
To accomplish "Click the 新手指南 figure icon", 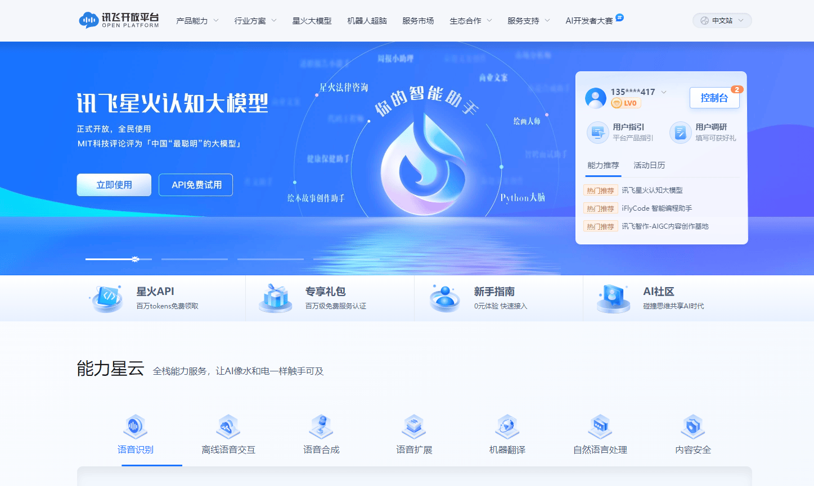I will coord(445,298).
